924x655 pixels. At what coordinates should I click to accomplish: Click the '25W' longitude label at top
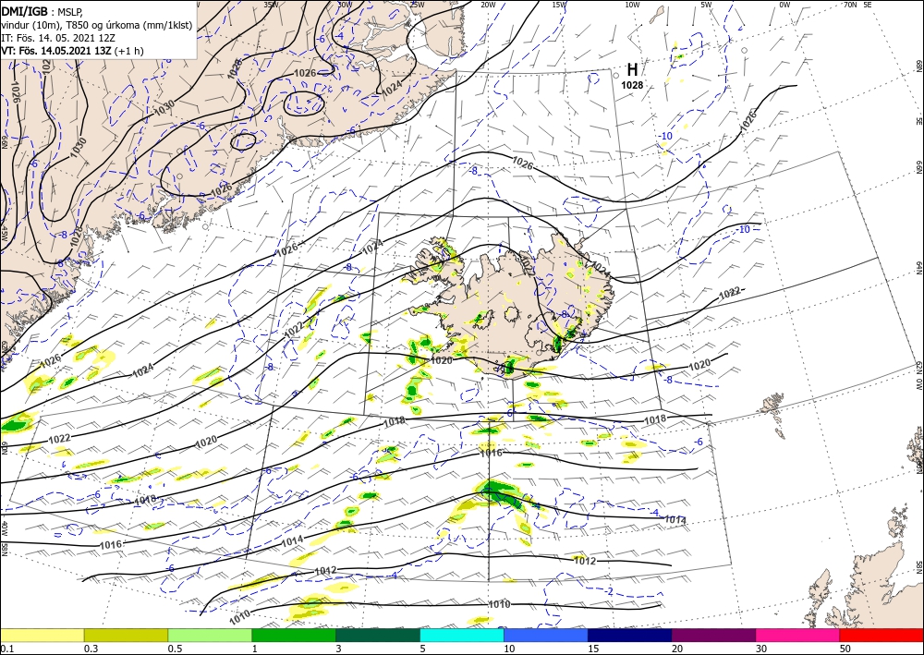tap(418, 5)
